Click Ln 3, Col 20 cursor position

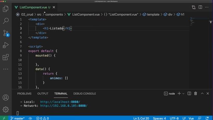click(141, 118)
